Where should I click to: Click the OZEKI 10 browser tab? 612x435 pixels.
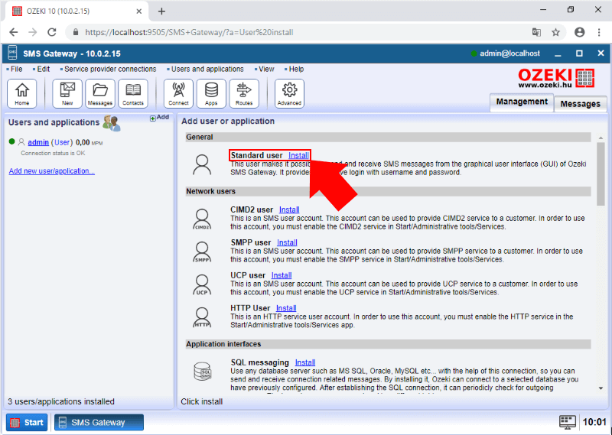tap(78, 11)
